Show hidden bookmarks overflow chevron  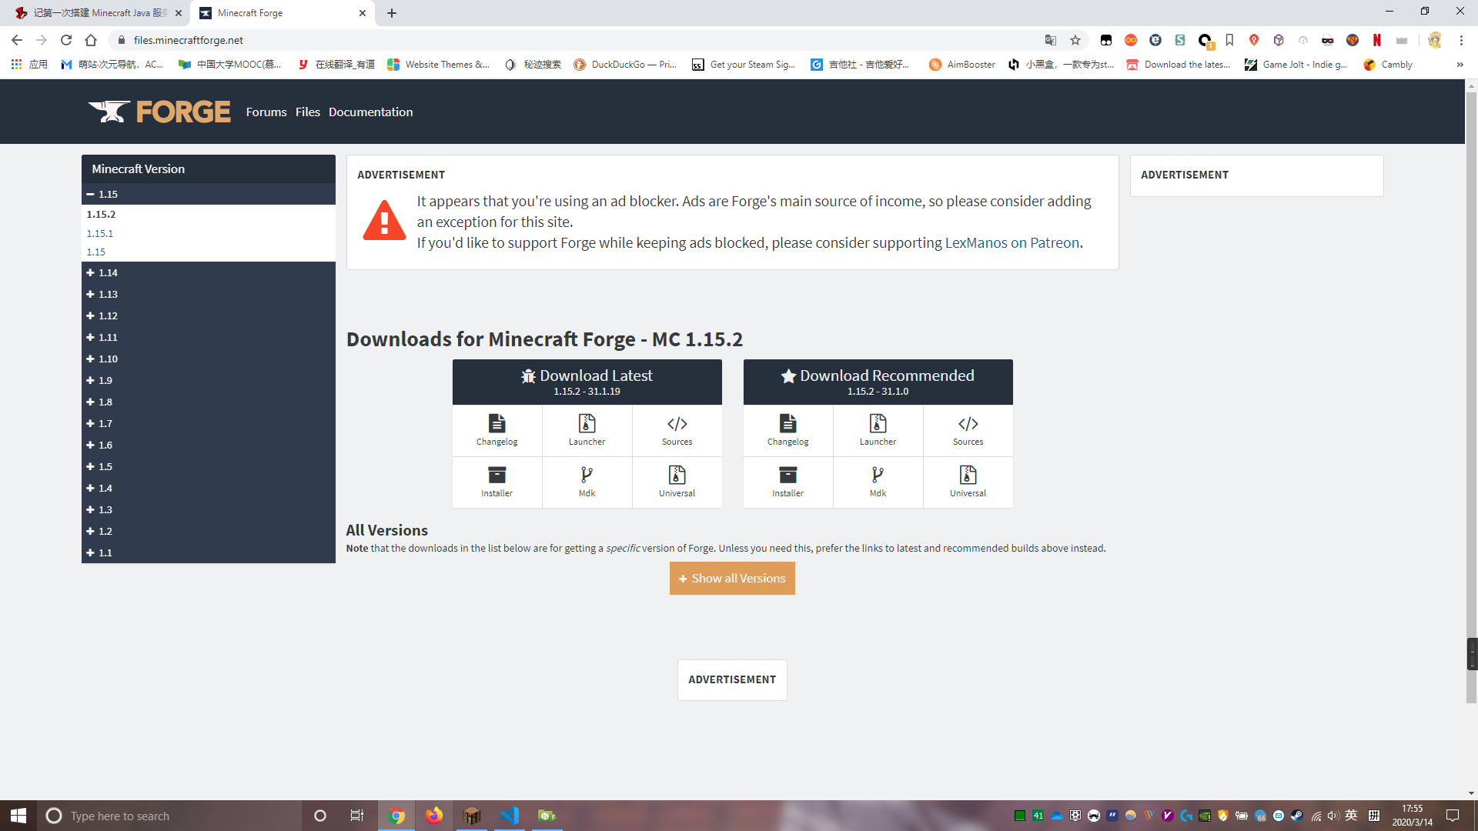[1460, 65]
